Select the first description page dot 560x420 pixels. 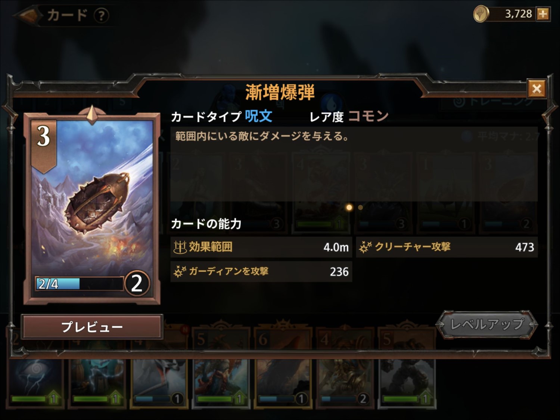pyautogui.click(x=349, y=207)
